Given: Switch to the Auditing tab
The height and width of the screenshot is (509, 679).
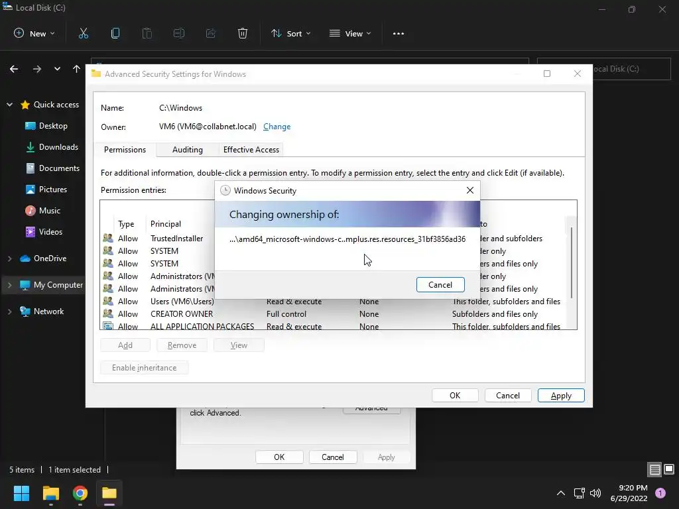Looking at the screenshot, I should coord(188,150).
